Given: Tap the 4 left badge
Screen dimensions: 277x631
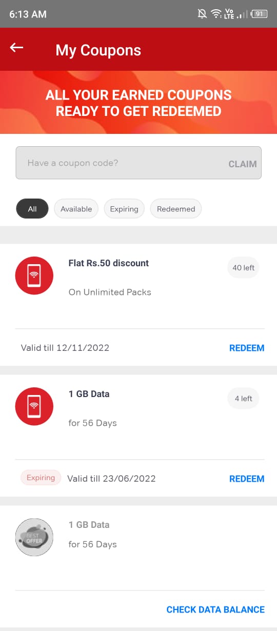Looking at the screenshot, I should click(x=244, y=399).
